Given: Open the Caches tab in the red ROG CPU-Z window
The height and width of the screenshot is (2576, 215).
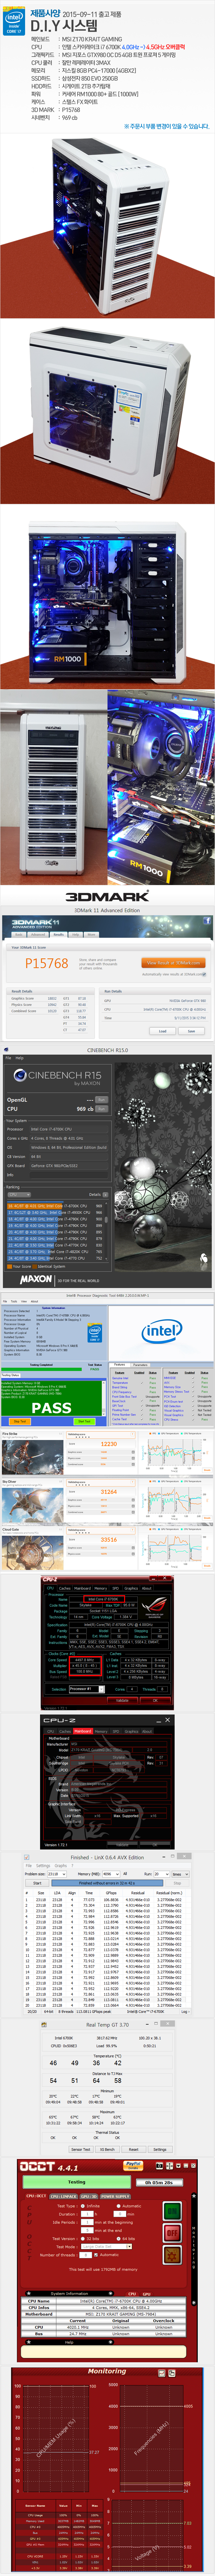Looking at the screenshot, I should [65, 1588].
